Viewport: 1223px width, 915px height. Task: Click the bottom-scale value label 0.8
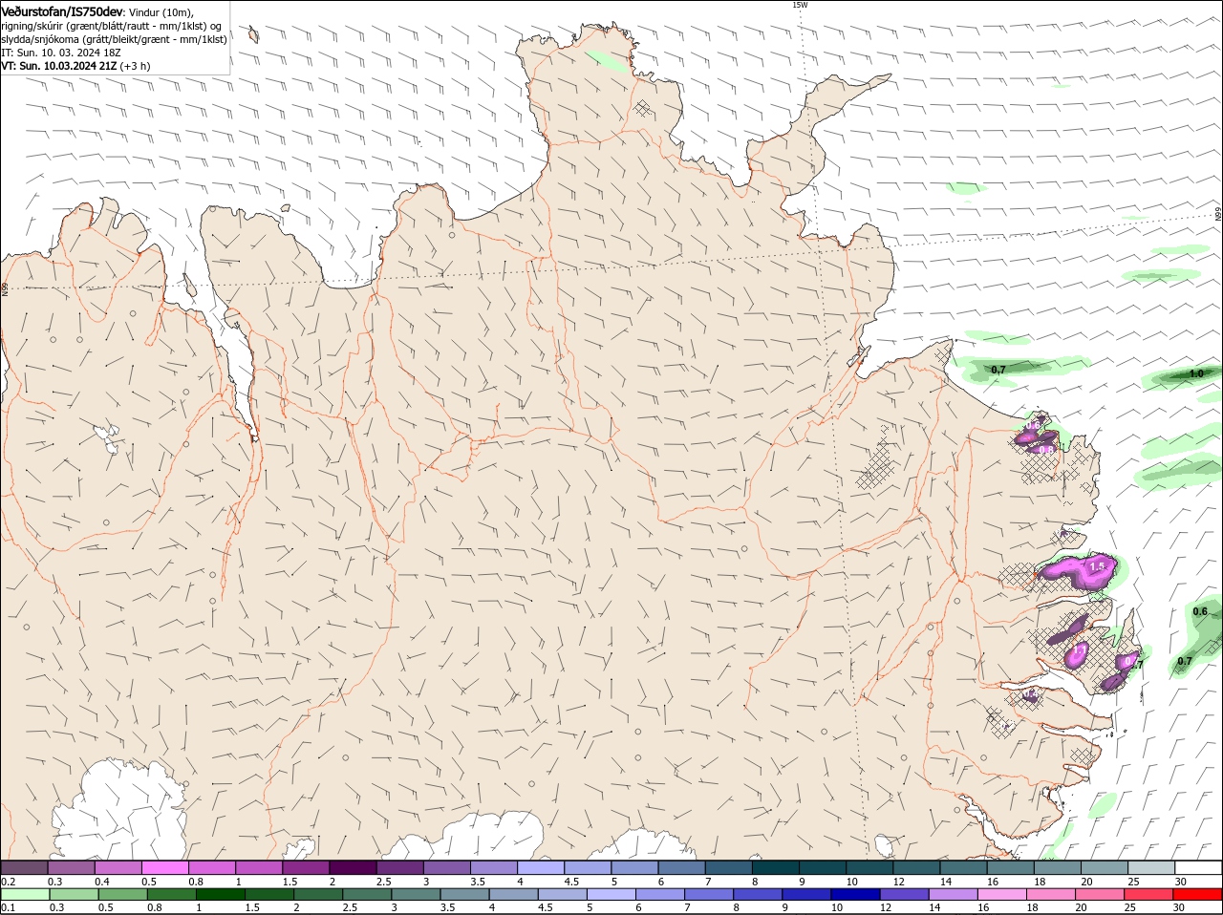coord(154,908)
